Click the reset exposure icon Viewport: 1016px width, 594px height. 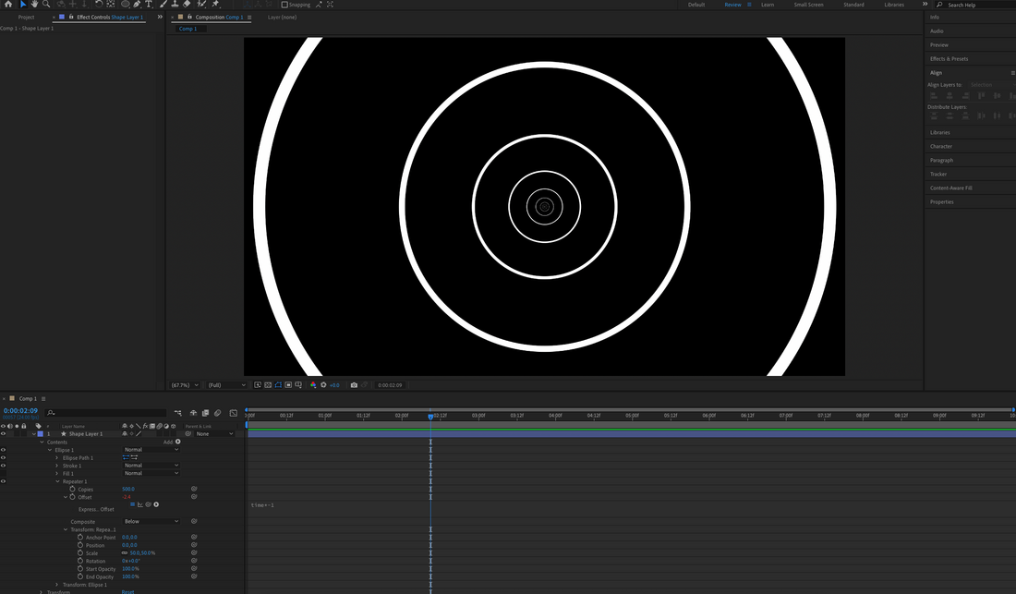click(x=323, y=385)
